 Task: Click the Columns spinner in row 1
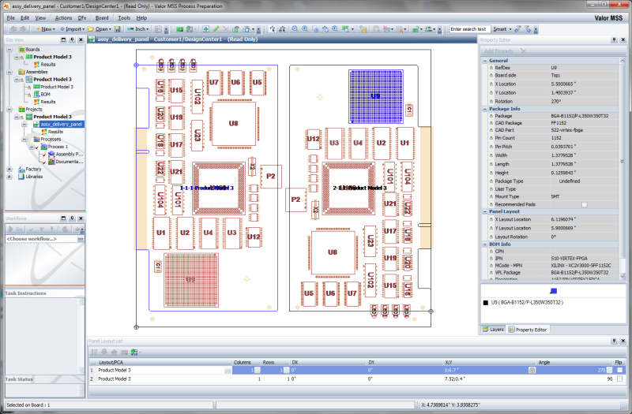pos(258,370)
